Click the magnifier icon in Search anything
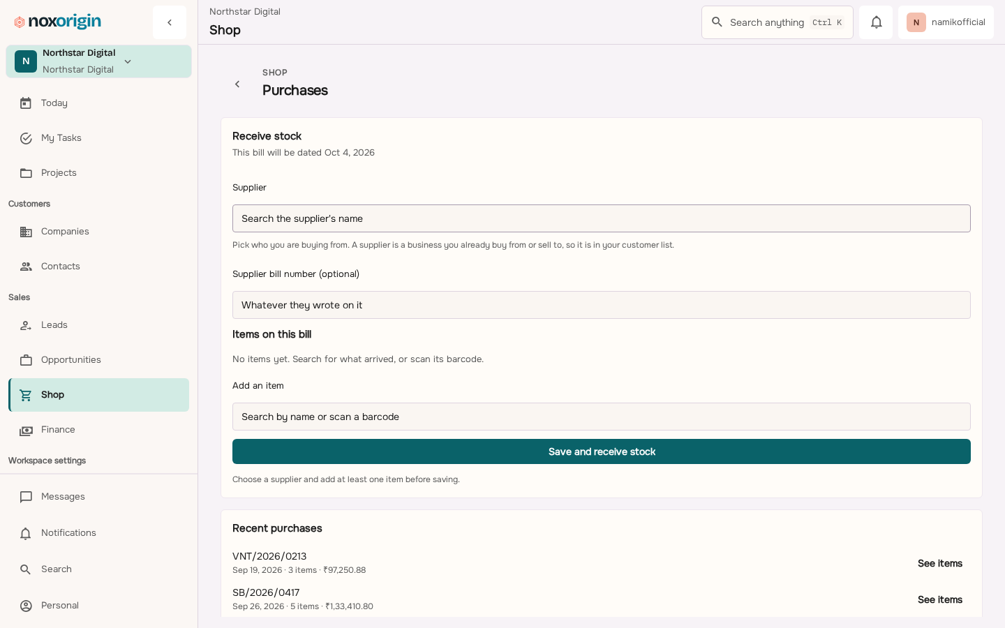 pyautogui.click(x=717, y=22)
